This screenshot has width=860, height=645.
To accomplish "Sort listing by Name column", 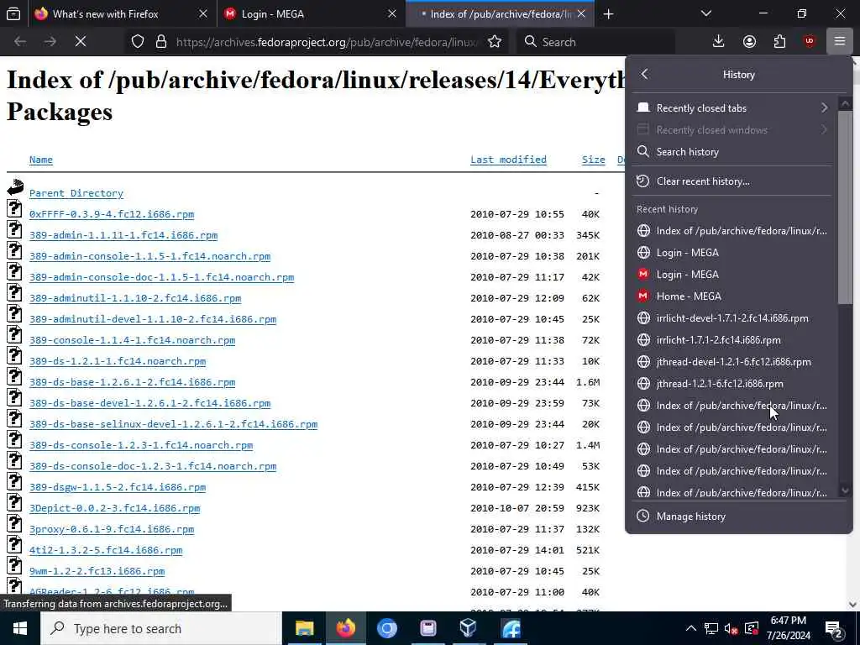I will pos(41,160).
